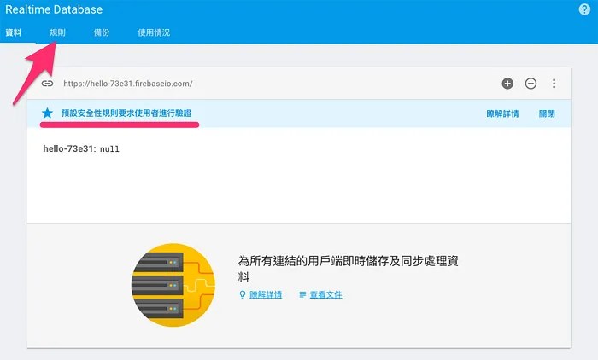Click the 為所有連結的用戶端 description heading

pos(349,268)
